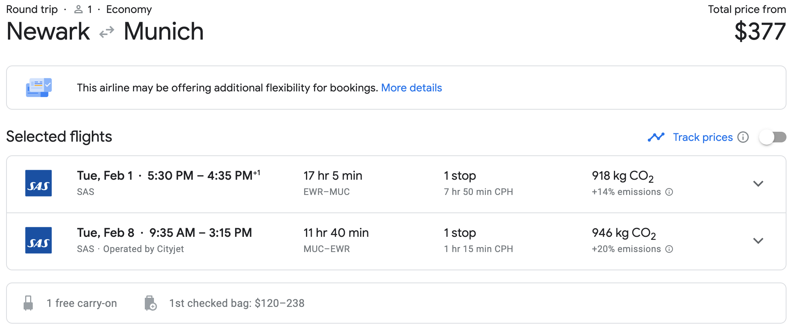
Task: Click the $377 total price
Action: (760, 32)
